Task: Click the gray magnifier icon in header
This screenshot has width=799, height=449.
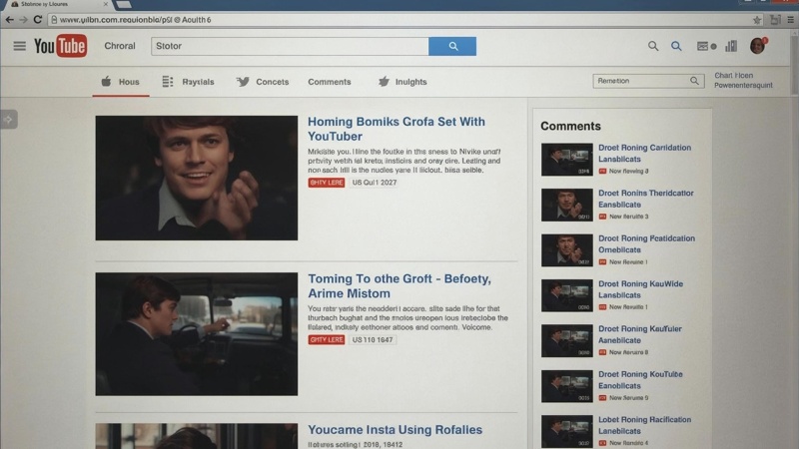Action: (653, 46)
